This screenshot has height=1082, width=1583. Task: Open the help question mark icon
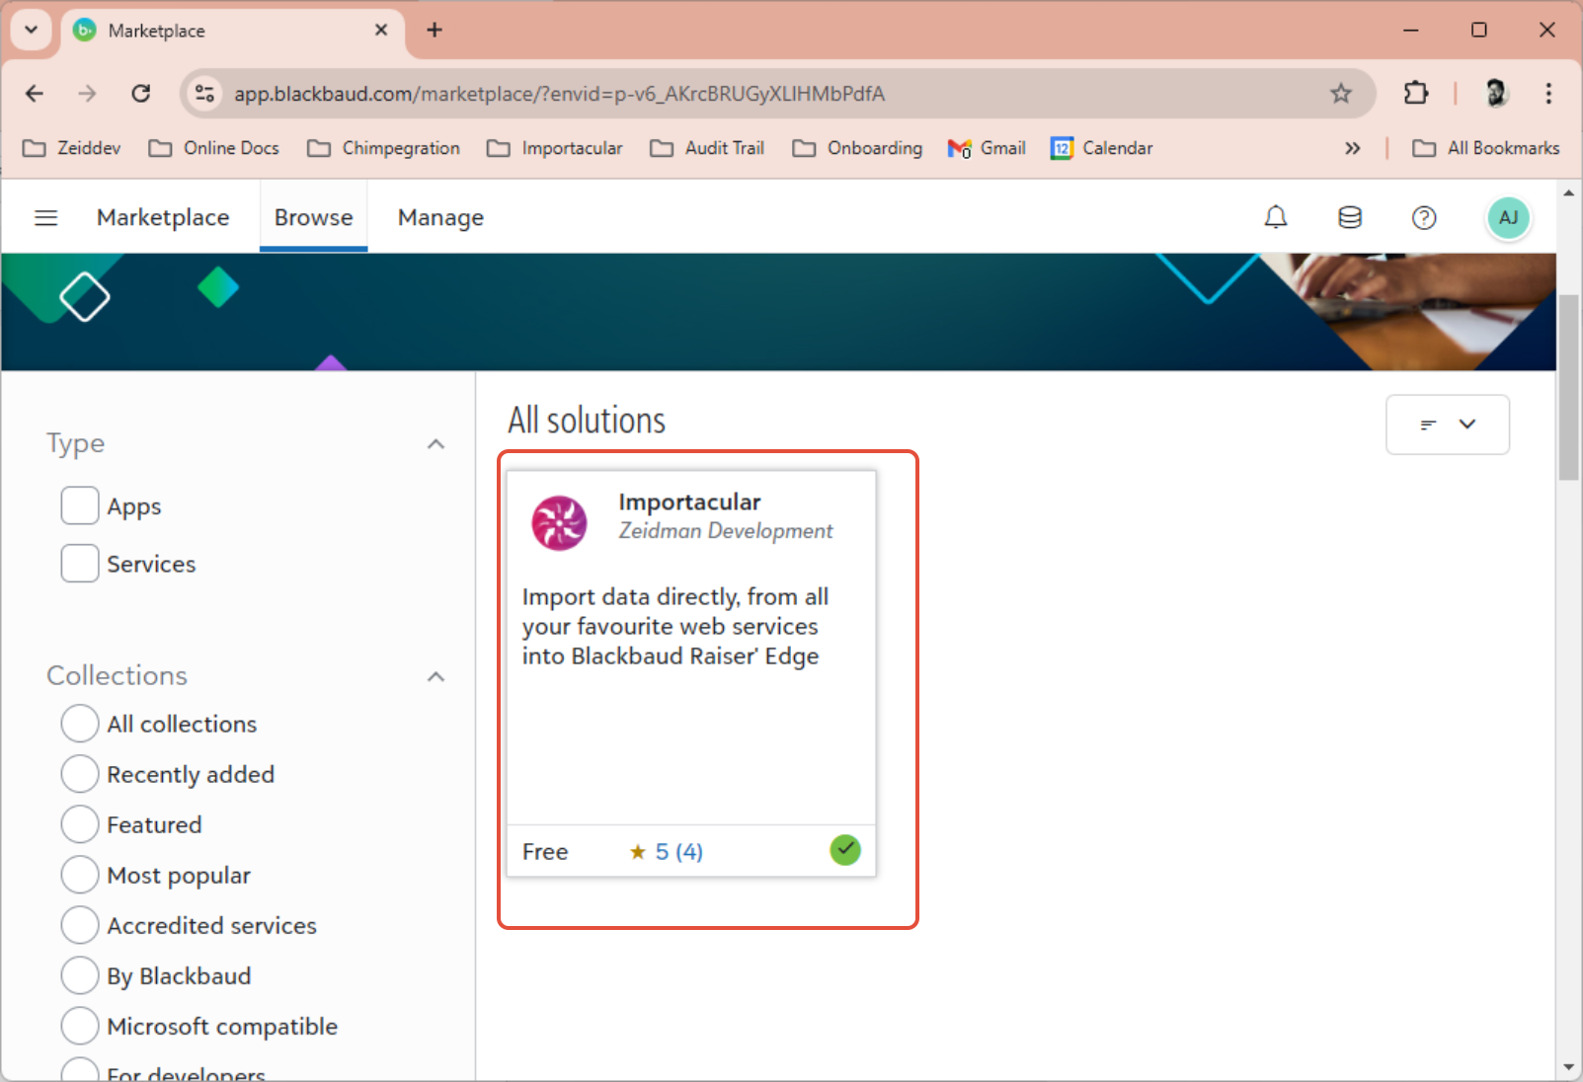[x=1424, y=217]
